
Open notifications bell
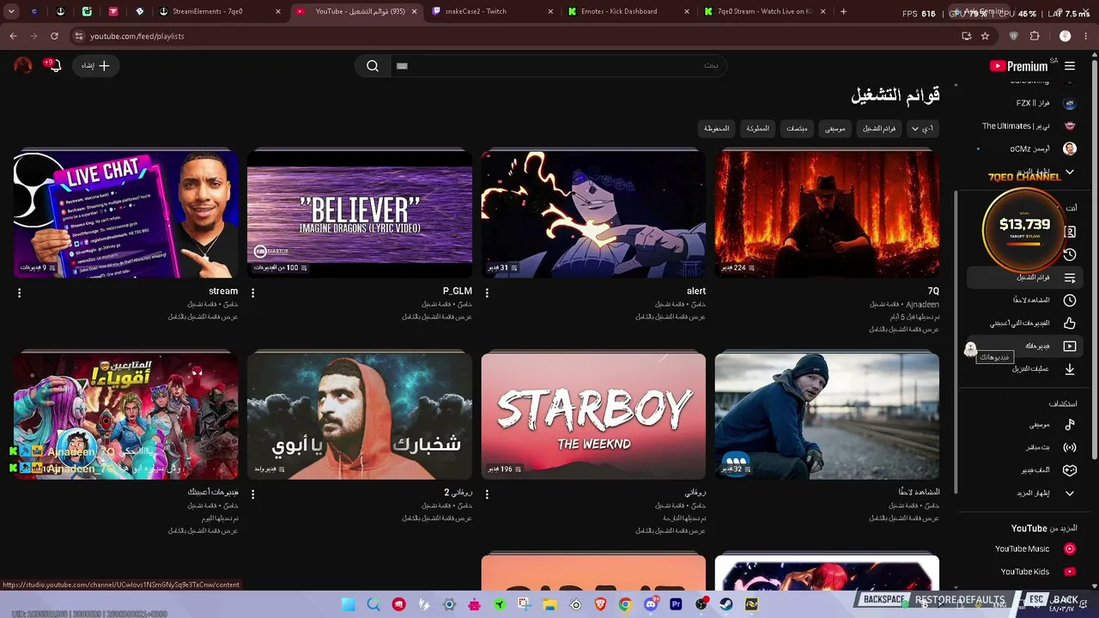click(x=56, y=66)
